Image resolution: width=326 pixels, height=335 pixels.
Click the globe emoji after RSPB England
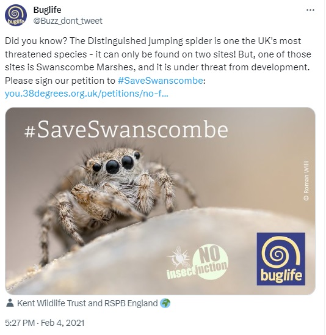165,303
